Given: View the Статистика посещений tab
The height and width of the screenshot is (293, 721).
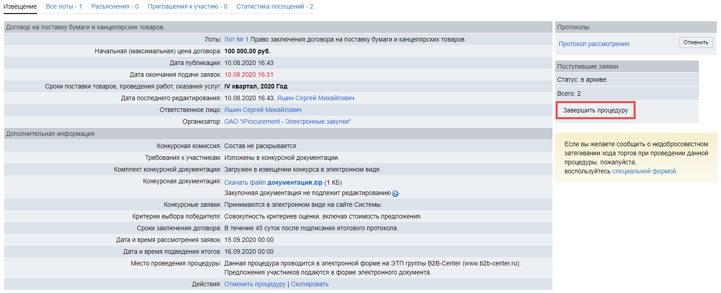Looking at the screenshot, I should point(275,6).
